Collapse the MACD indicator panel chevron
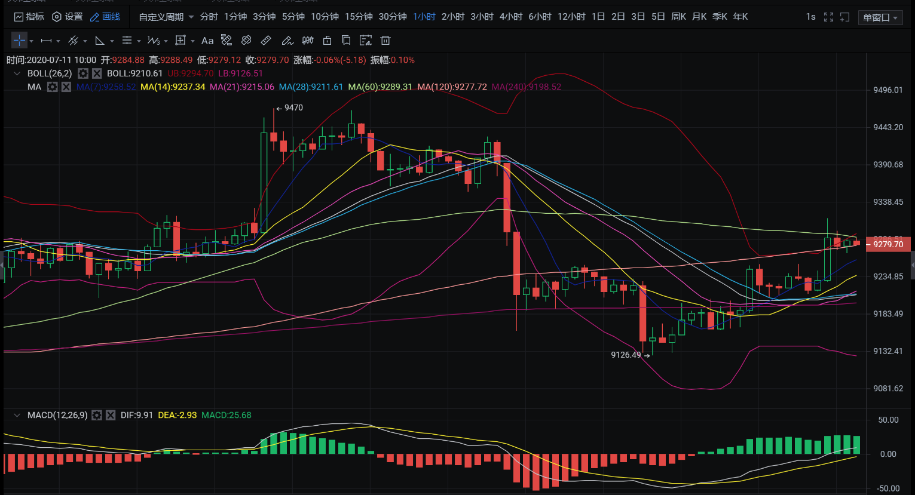Screen dimensions: 915x495 (x=17, y=415)
